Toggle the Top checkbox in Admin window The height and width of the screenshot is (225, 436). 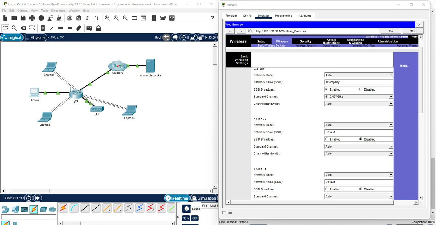[x=224, y=213]
